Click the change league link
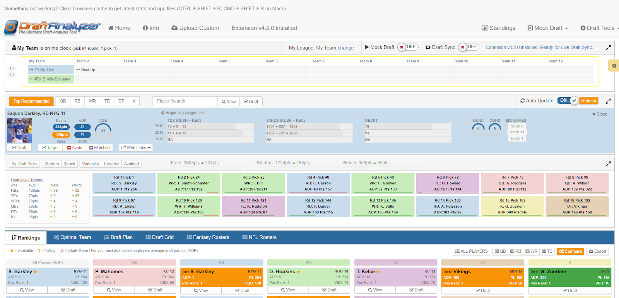 tap(345, 48)
